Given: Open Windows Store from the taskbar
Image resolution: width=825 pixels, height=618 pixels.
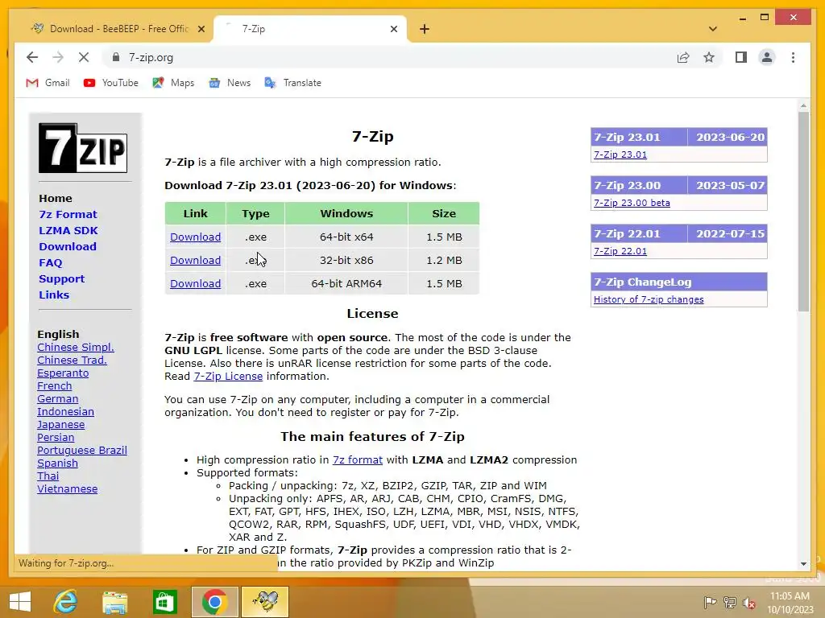Looking at the screenshot, I should click(x=164, y=602).
